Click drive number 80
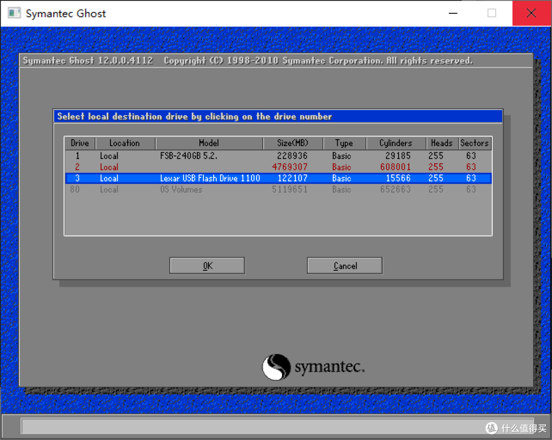This screenshot has height=440, width=552. (x=75, y=190)
